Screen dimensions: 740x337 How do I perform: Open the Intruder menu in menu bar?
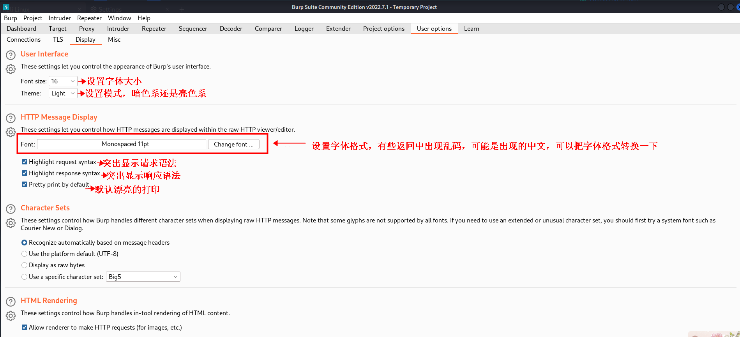click(60, 18)
